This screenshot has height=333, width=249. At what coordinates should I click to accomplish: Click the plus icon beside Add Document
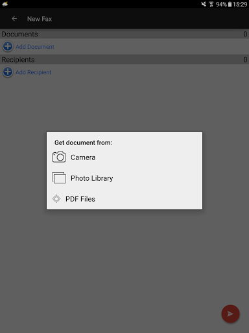pyautogui.click(x=8, y=46)
